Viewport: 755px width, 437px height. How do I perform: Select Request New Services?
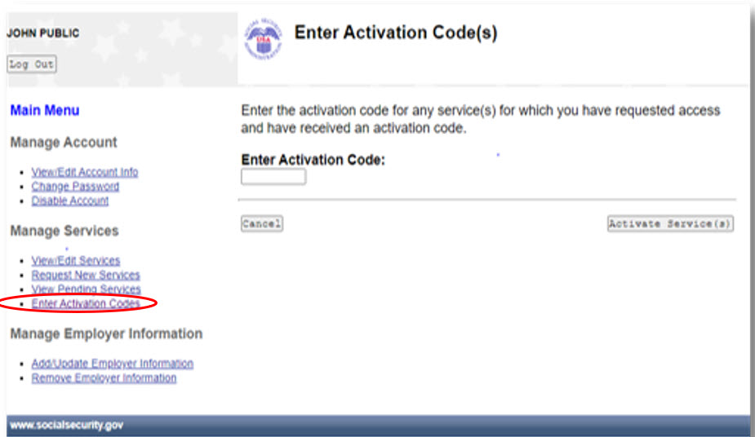click(86, 275)
